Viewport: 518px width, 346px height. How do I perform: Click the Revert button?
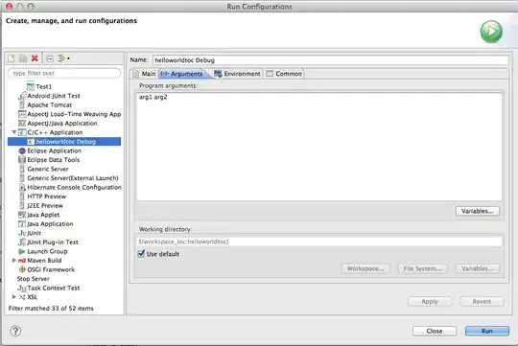[482, 301]
